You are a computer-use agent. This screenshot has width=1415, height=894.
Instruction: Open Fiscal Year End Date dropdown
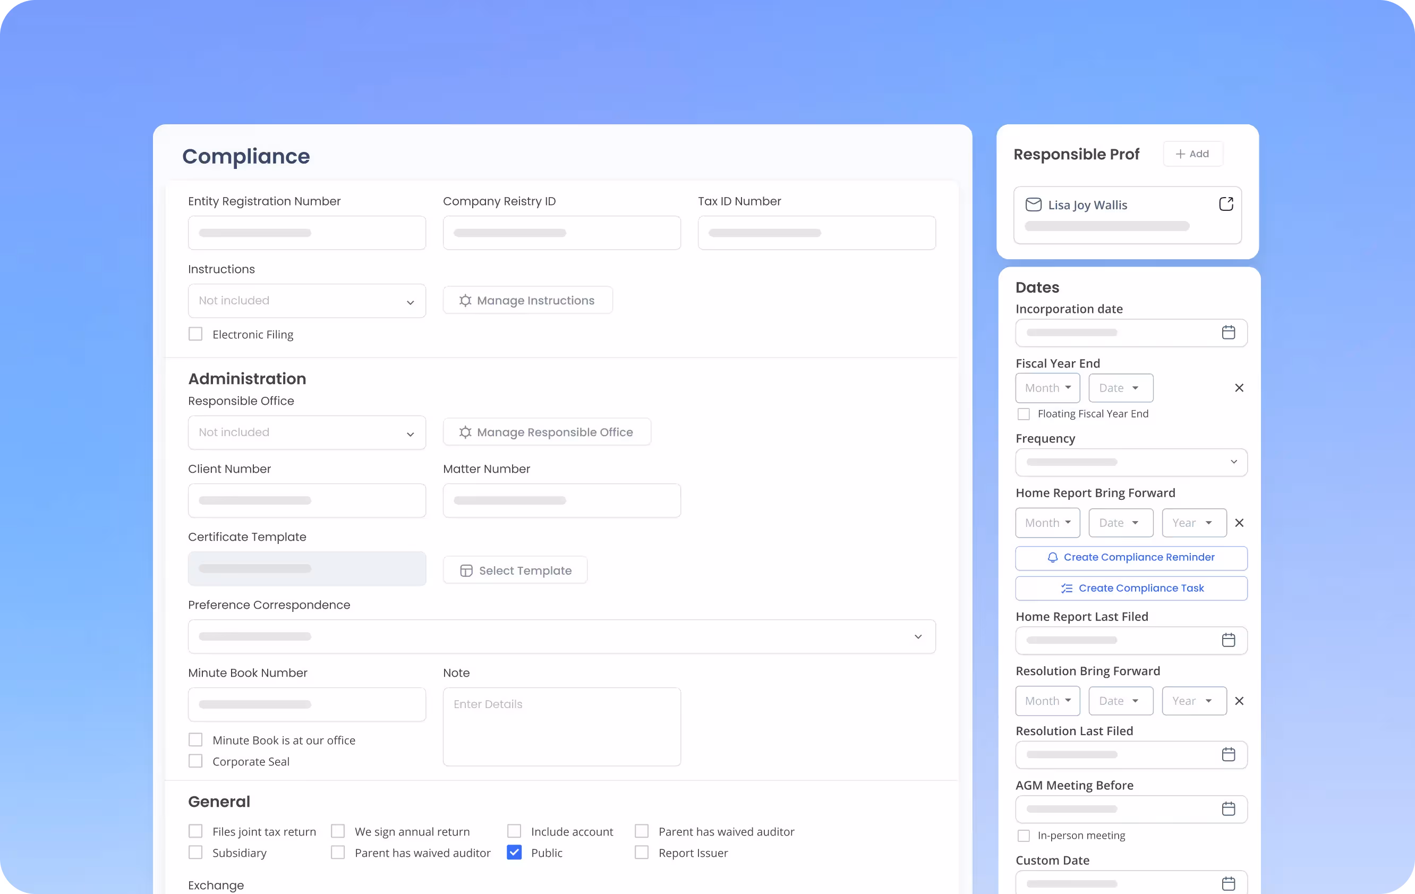[x=1121, y=388]
